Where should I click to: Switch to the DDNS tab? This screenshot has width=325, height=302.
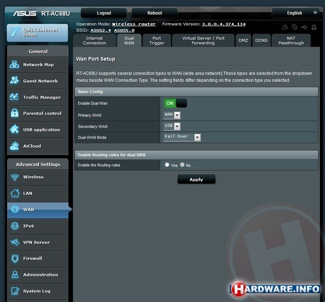261,41
